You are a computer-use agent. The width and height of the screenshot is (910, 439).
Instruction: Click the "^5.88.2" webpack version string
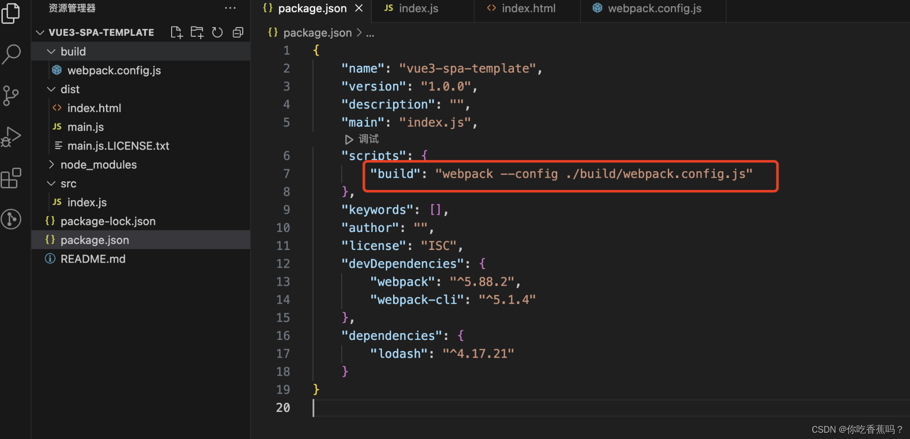(x=482, y=281)
